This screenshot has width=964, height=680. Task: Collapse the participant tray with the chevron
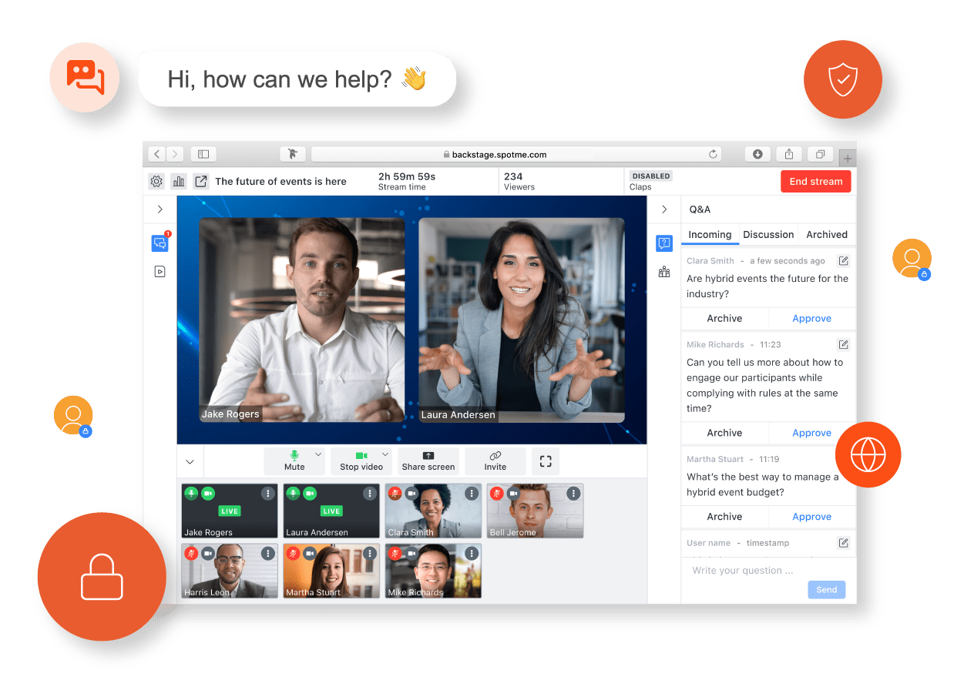pos(190,462)
